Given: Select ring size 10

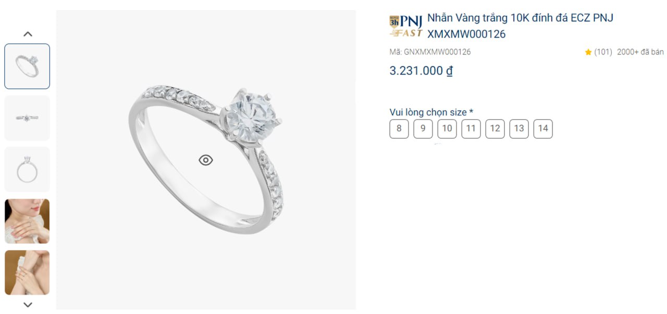Looking at the screenshot, I should coord(447,128).
